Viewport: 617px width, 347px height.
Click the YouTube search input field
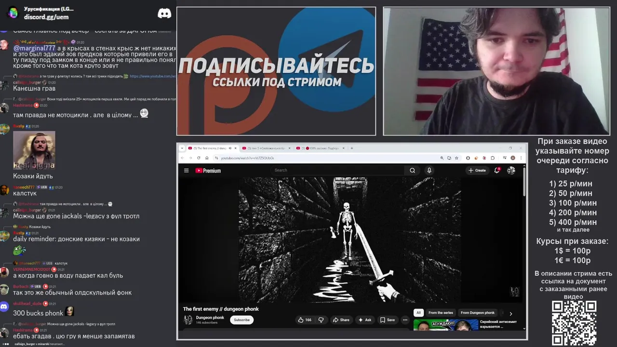337,170
